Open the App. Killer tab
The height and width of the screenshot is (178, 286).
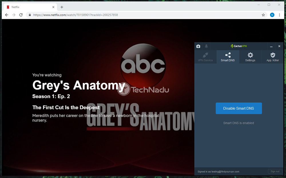point(273,57)
